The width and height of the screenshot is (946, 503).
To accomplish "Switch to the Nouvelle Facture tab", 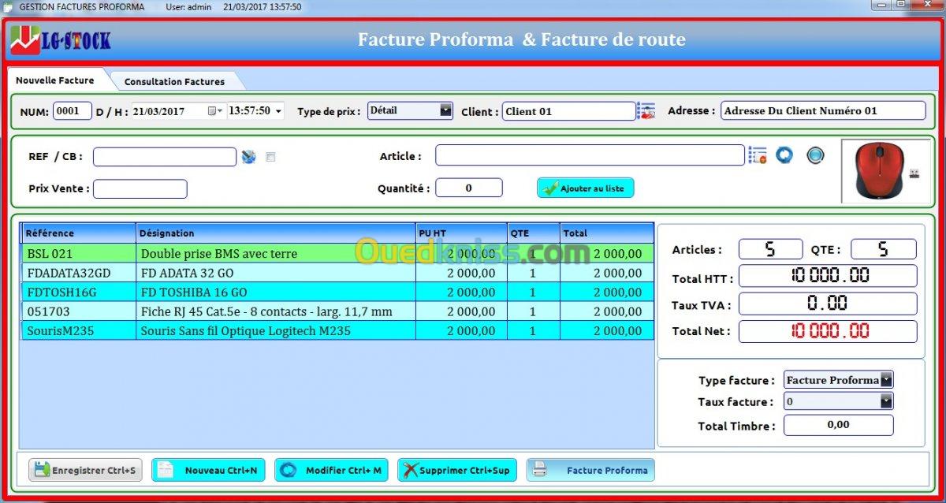I will 55,80.
